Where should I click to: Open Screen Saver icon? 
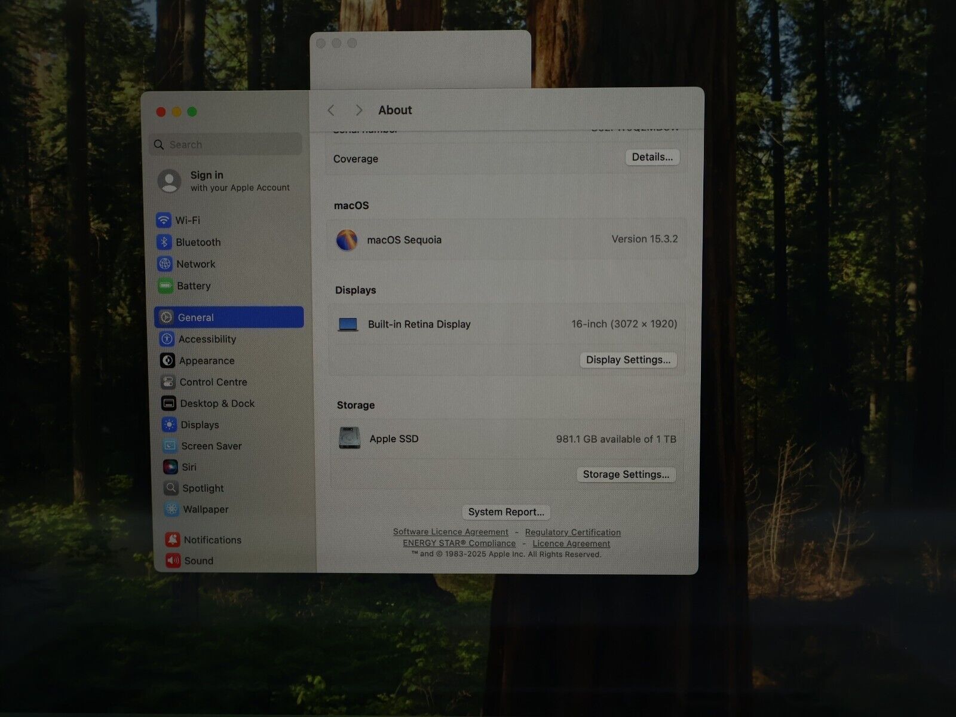(170, 446)
